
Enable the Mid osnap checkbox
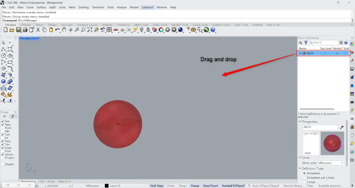pyautogui.click(x=3, y=131)
